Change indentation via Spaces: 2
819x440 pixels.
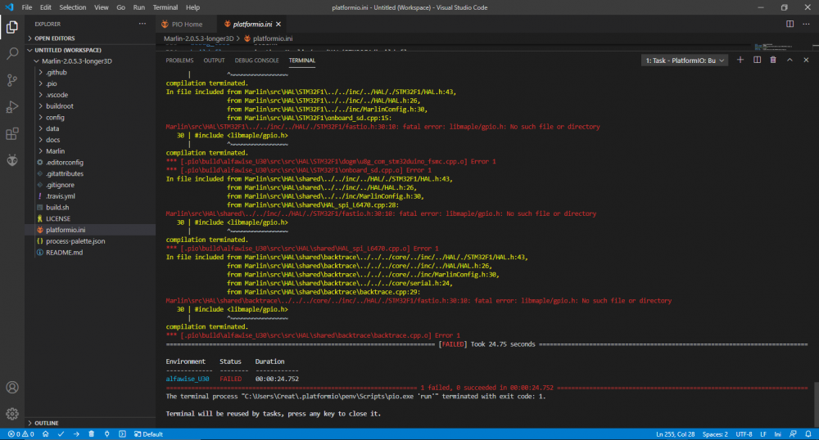coord(715,434)
